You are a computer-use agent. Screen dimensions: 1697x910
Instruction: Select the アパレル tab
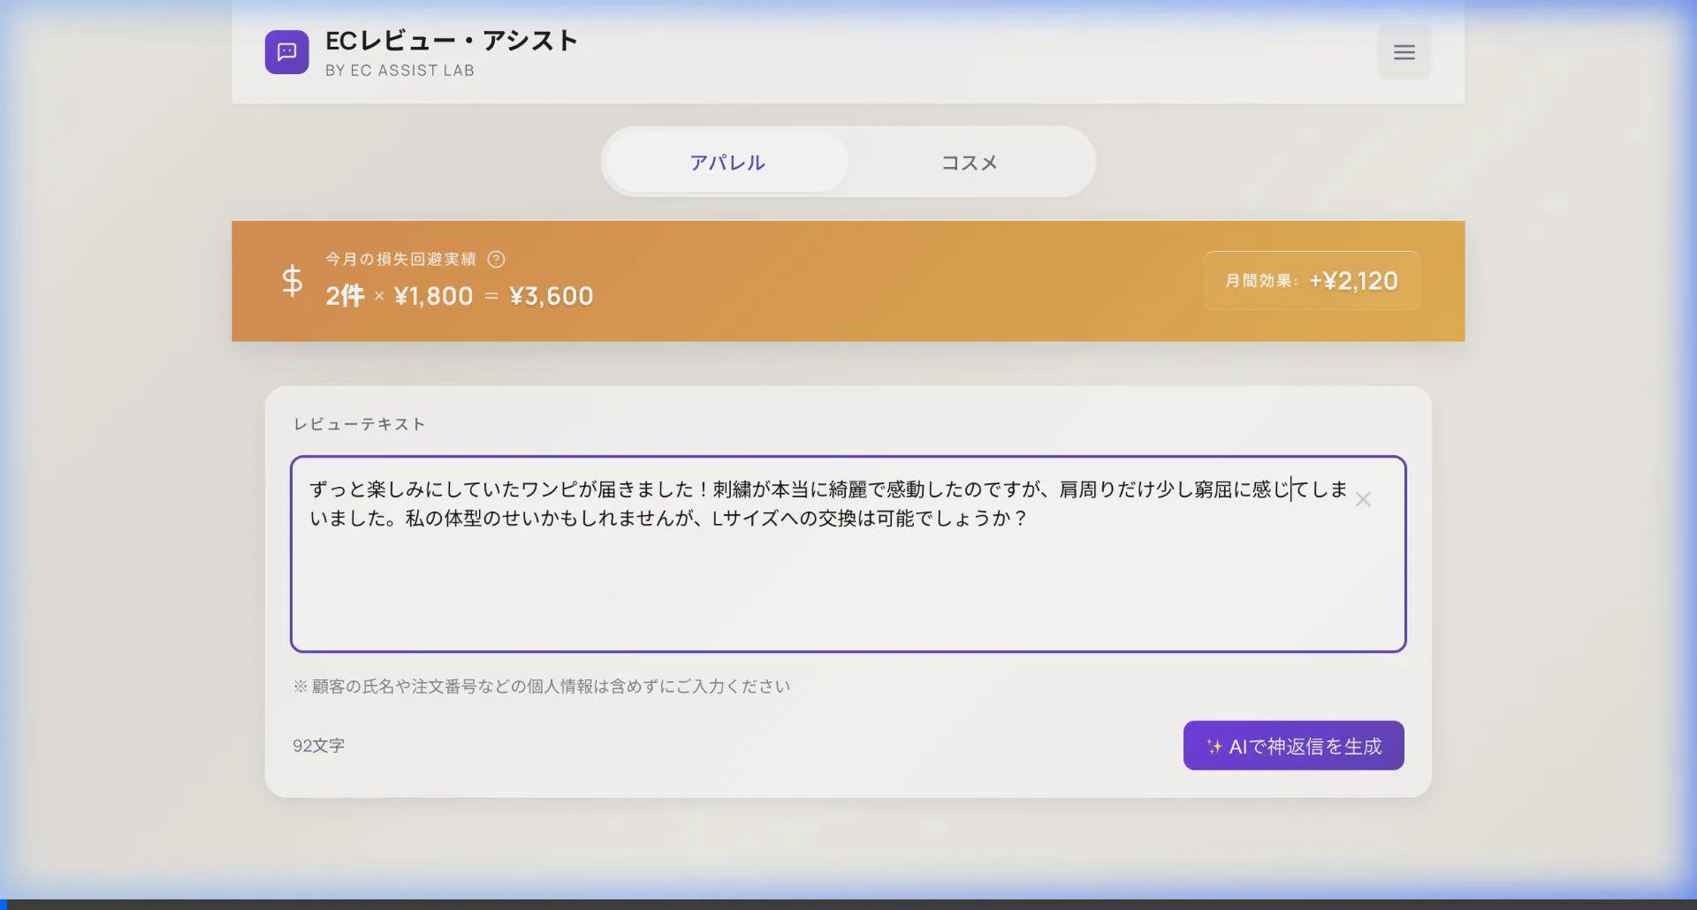coord(726,162)
